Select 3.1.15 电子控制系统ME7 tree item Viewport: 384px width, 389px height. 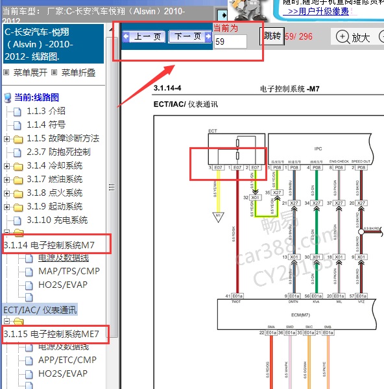tap(51, 334)
